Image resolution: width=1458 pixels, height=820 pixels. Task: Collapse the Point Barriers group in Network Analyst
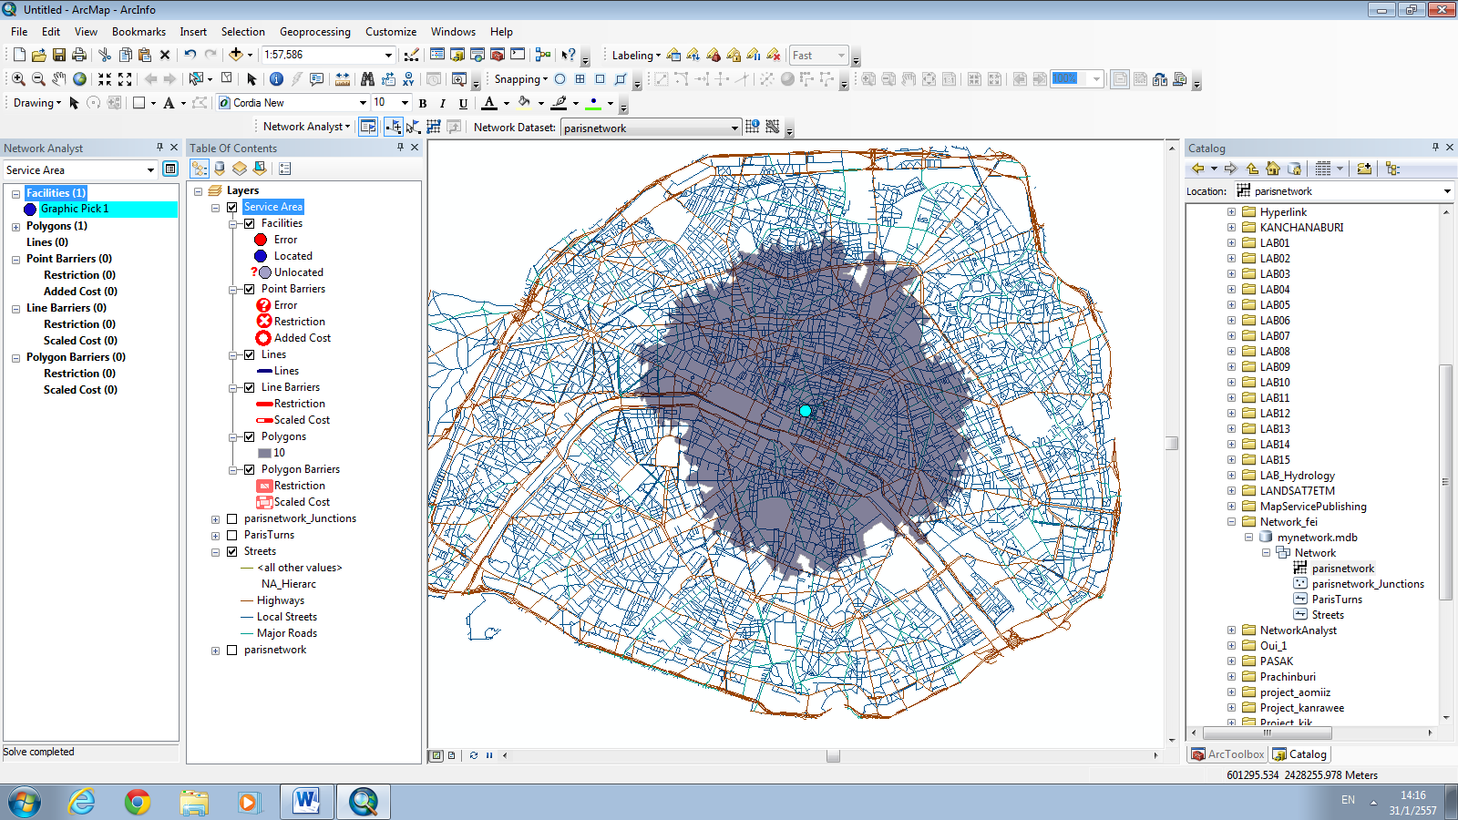coord(14,259)
